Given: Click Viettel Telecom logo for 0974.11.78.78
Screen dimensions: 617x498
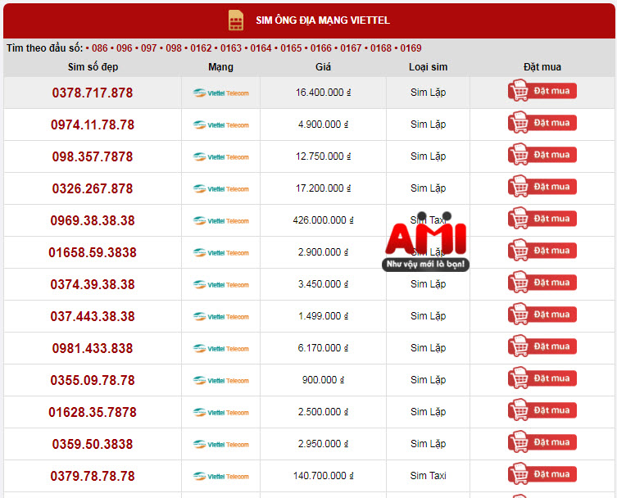Looking at the screenshot, I should 220,124.
